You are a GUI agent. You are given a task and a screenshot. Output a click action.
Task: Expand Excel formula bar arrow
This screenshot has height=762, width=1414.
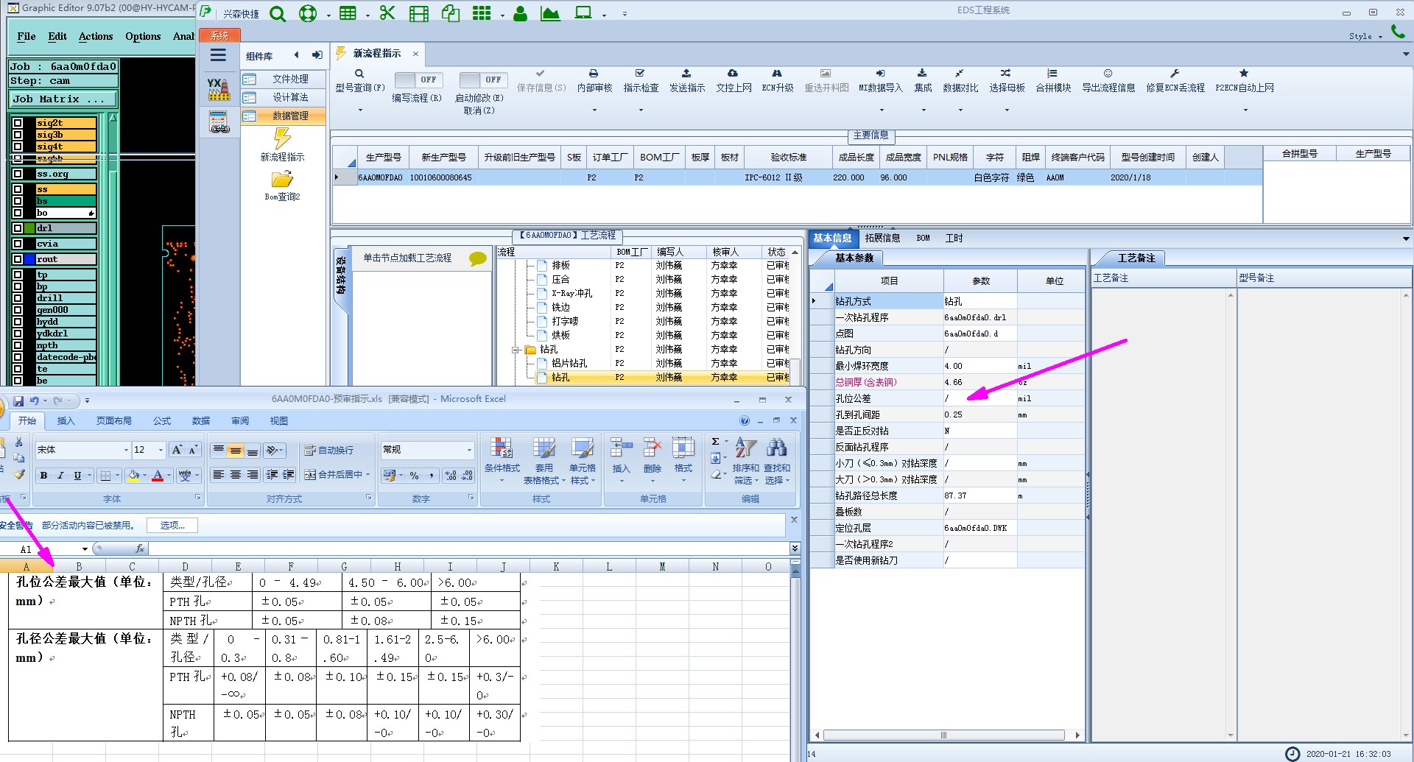point(795,548)
